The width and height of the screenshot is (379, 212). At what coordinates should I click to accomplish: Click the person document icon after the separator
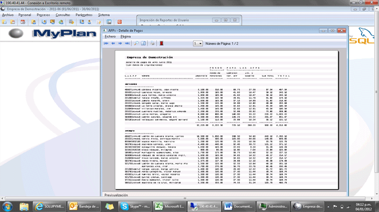pyautogui.click(x=82, y=22)
